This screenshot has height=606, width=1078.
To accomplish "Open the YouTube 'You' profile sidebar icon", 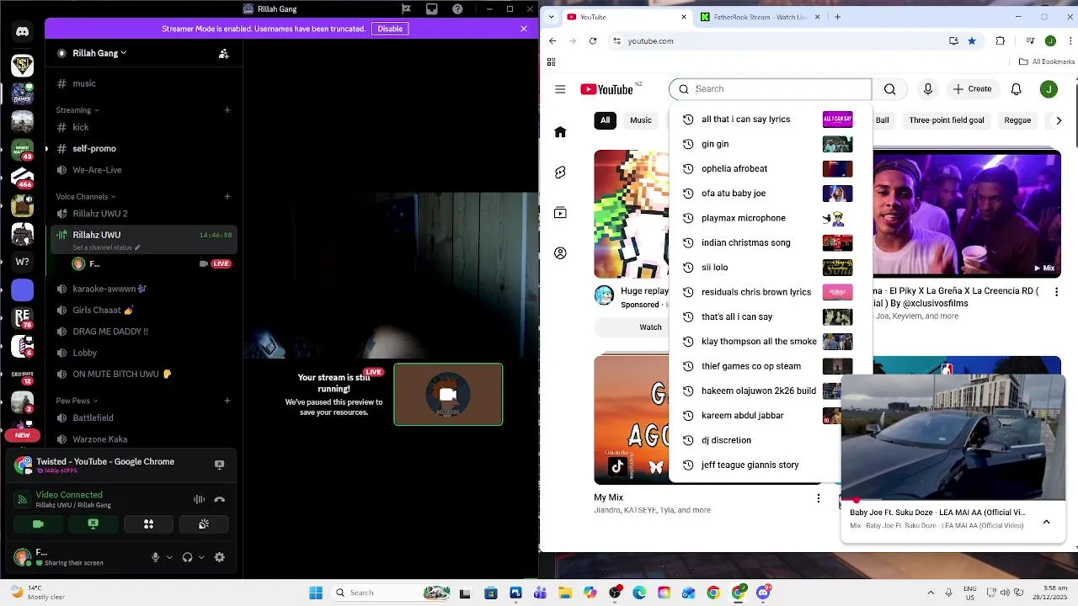I will tap(560, 253).
